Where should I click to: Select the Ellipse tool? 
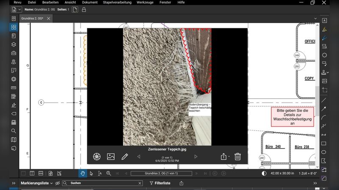pos(324,152)
